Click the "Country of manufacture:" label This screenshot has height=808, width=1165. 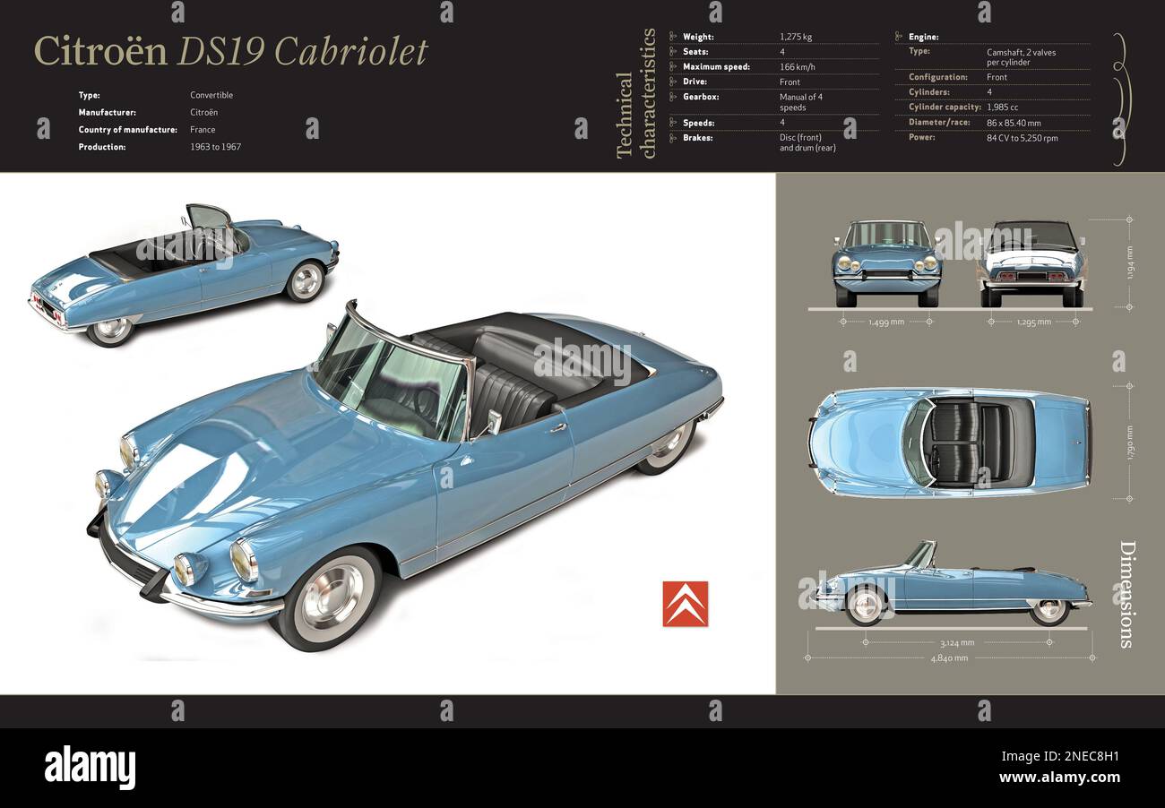pyautogui.click(x=127, y=129)
